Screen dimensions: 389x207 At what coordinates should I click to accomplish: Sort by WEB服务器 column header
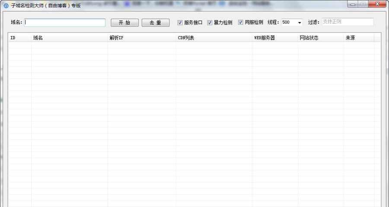point(275,38)
